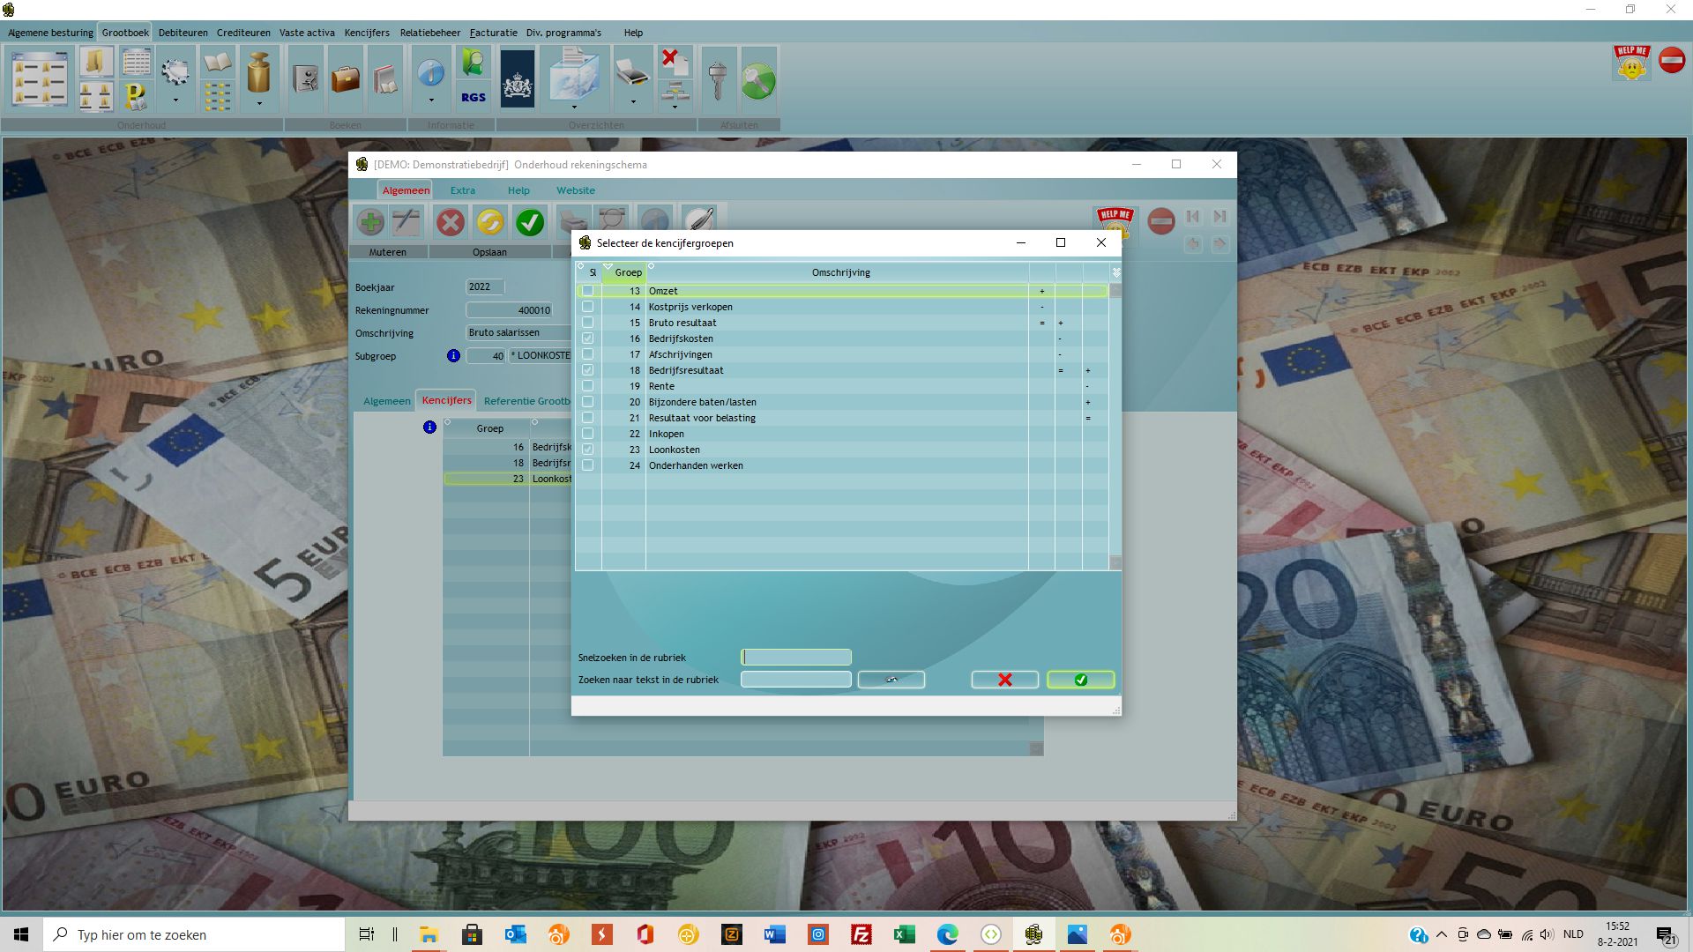Click the safe icon in Boeken group

click(x=305, y=79)
